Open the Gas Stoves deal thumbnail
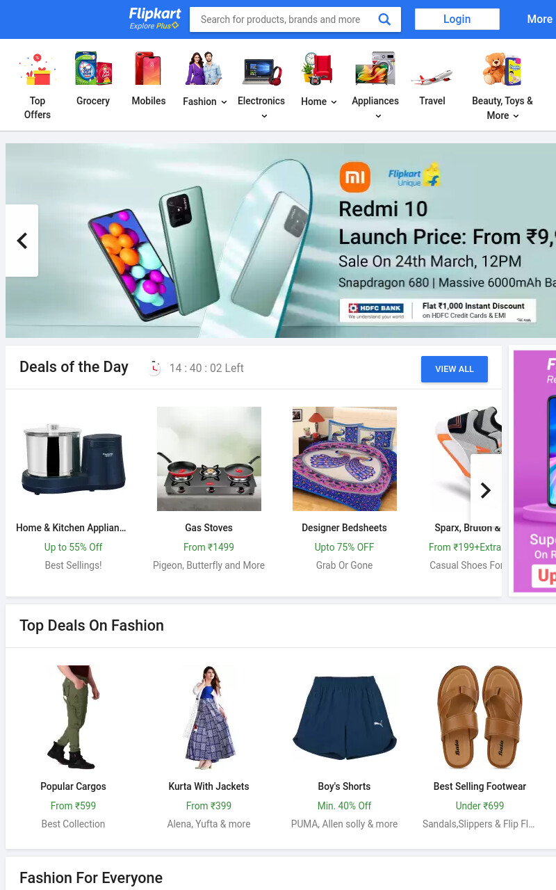 point(209,459)
